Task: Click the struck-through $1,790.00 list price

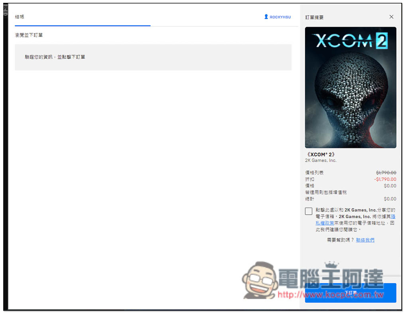Action: (386, 173)
